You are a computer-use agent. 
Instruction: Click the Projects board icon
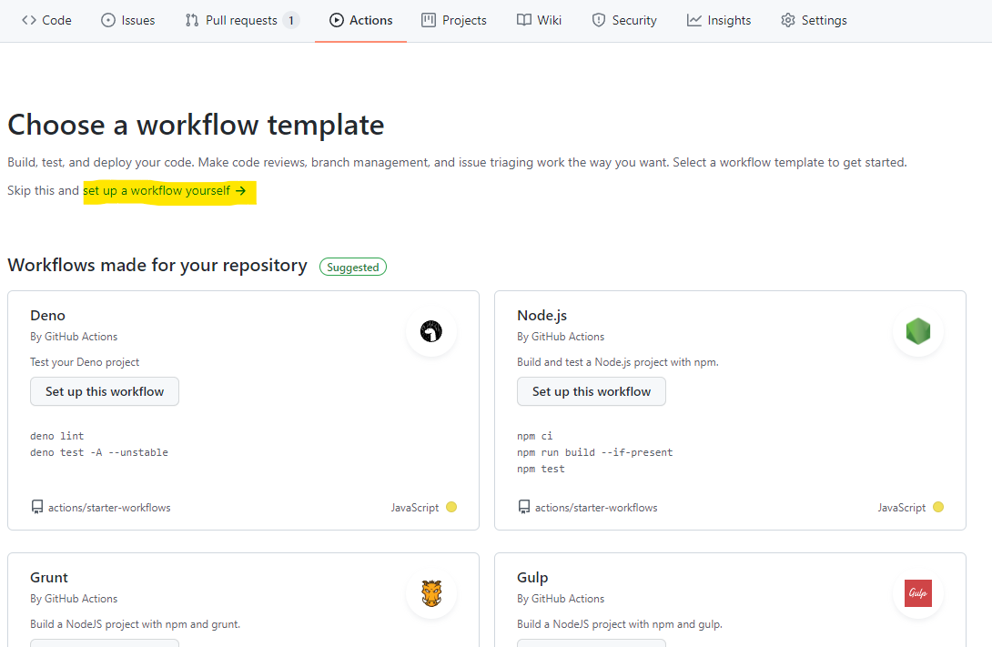click(429, 20)
